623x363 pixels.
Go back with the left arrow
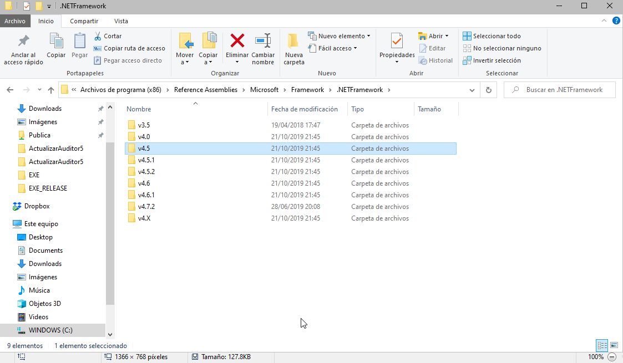pyautogui.click(x=11, y=90)
